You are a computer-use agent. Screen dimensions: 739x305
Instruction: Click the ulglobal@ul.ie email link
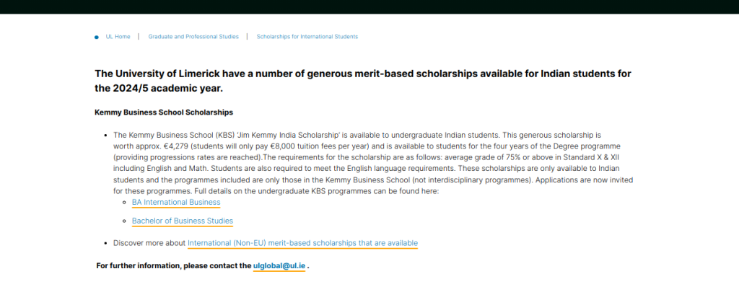279,266
